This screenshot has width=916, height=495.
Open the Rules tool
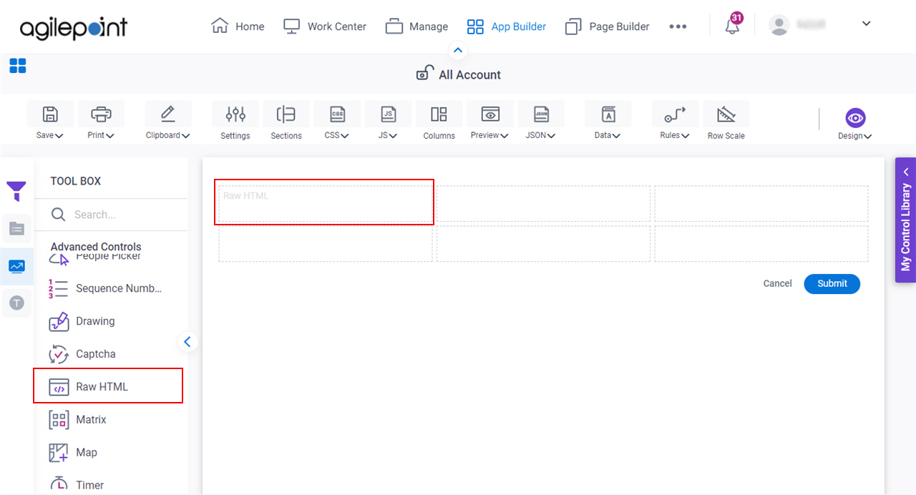pyautogui.click(x=675, y=120)
